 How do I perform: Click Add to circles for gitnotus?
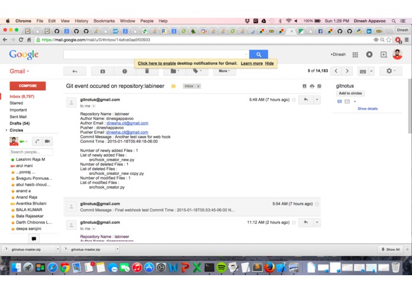pos(350,93)
